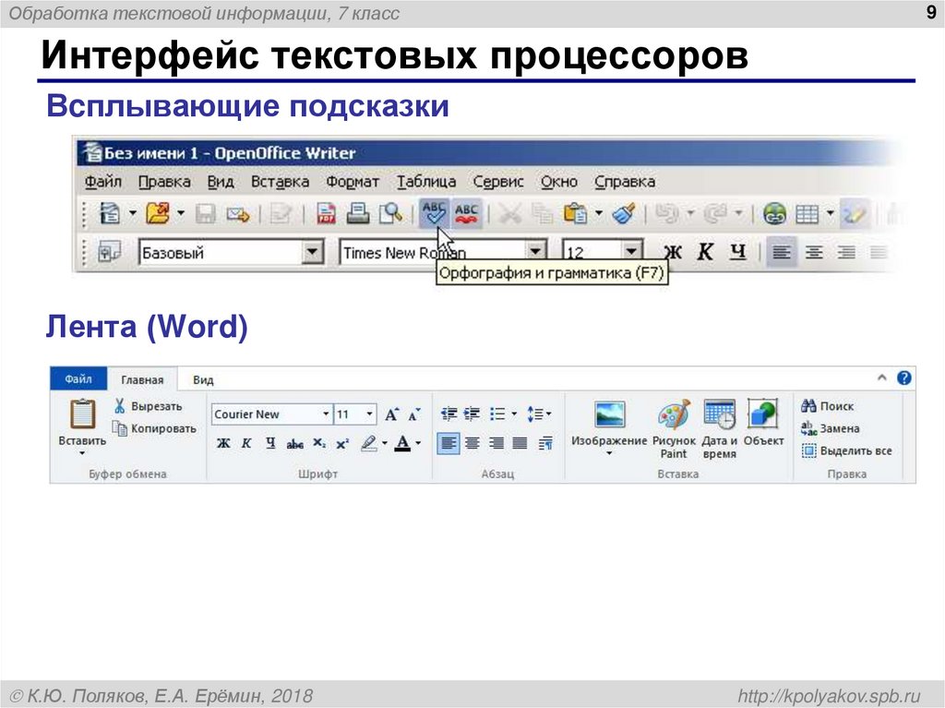Click the Styles and Formatting icon left of Базовый
Image resolution: width=945 pixels, height=708 pixels.
(109, 252)
